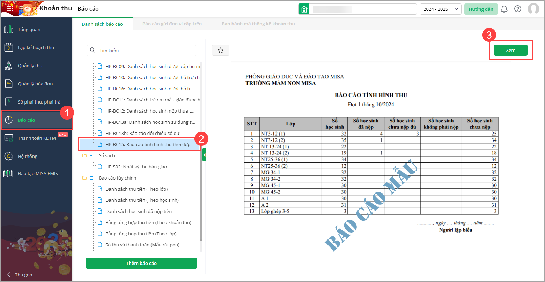The image size is (545, 282).
Task: Open Quản lý thu section
Action: pyautogui.click(x=36, y=66)
